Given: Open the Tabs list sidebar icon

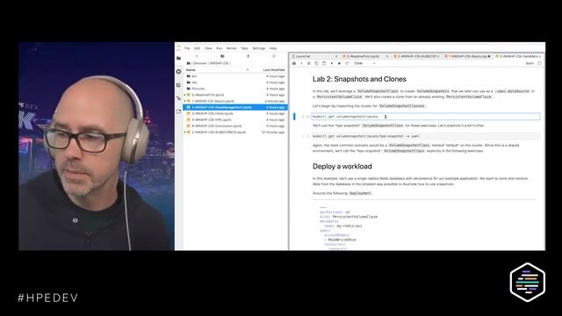Looking at the screenshot, I should (x=179, y=111).
